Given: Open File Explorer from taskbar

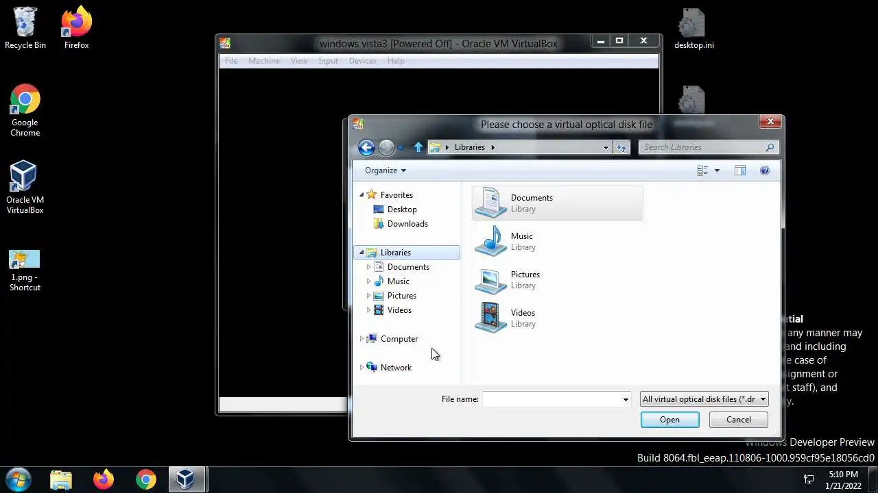Looking at the screenshot, I should pos(61,479).
